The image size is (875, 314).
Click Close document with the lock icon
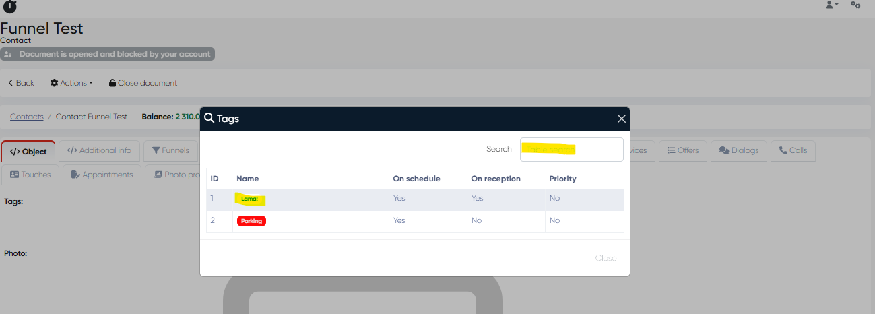143,83
